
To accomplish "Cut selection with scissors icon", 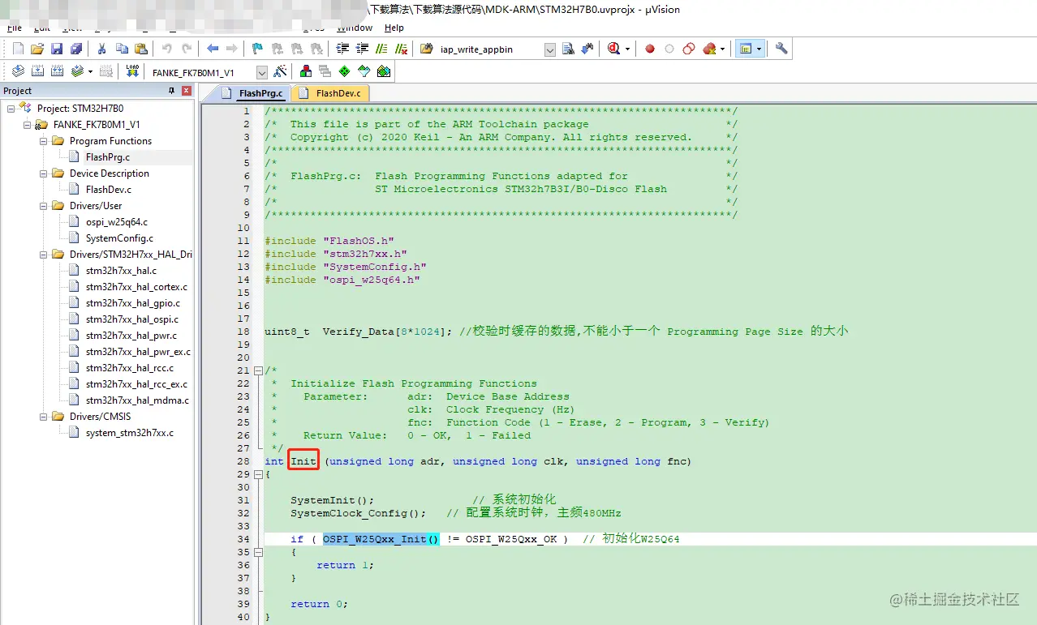I will 101,49.
